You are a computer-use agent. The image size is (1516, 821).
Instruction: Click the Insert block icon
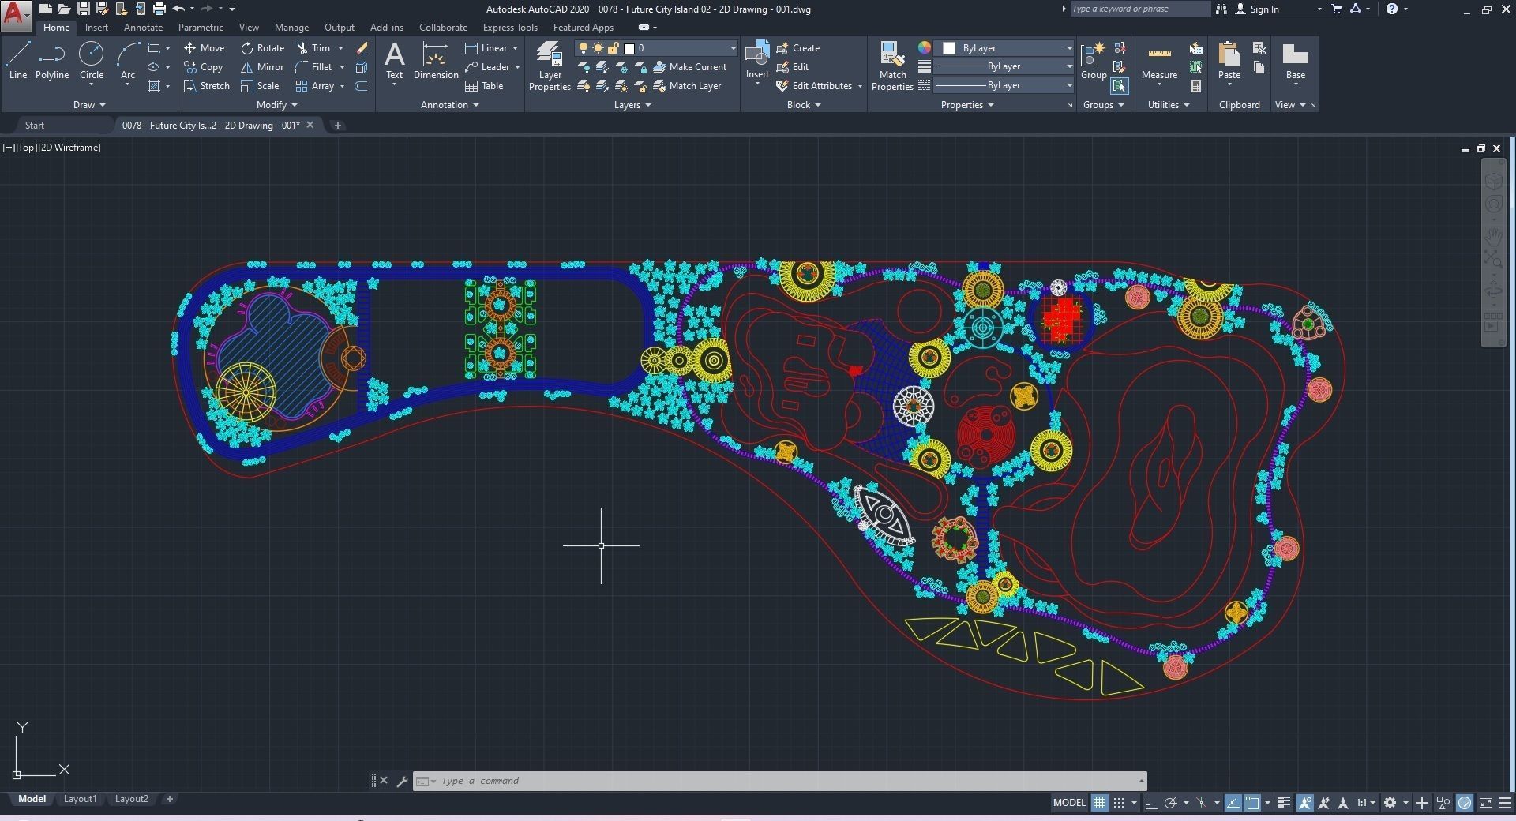(x=757, y=61)
